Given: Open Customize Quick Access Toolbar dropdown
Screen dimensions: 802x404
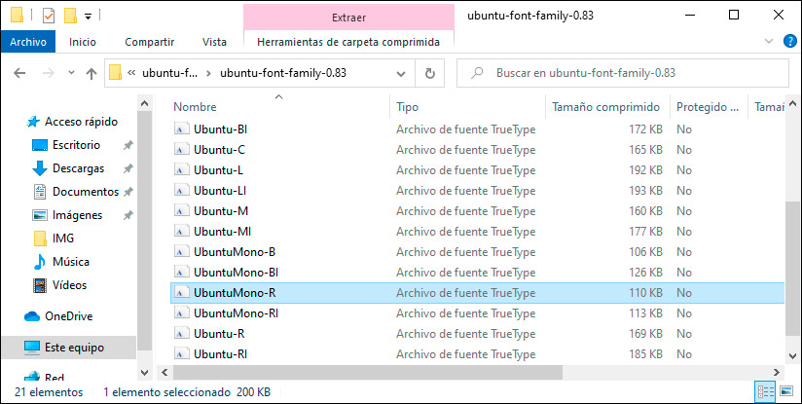Looking at the screenshot, I should 88,17.
